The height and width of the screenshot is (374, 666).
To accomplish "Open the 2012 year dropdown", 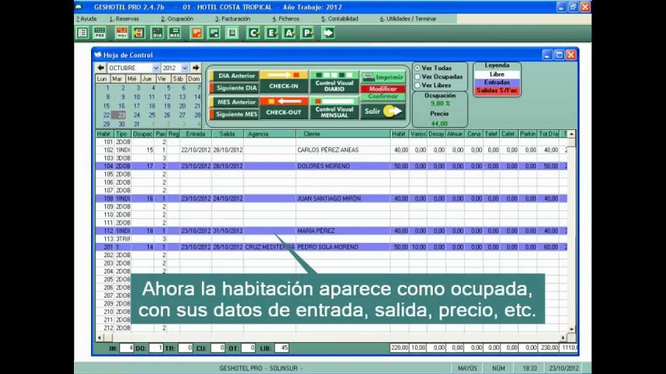I will [185, 68].
